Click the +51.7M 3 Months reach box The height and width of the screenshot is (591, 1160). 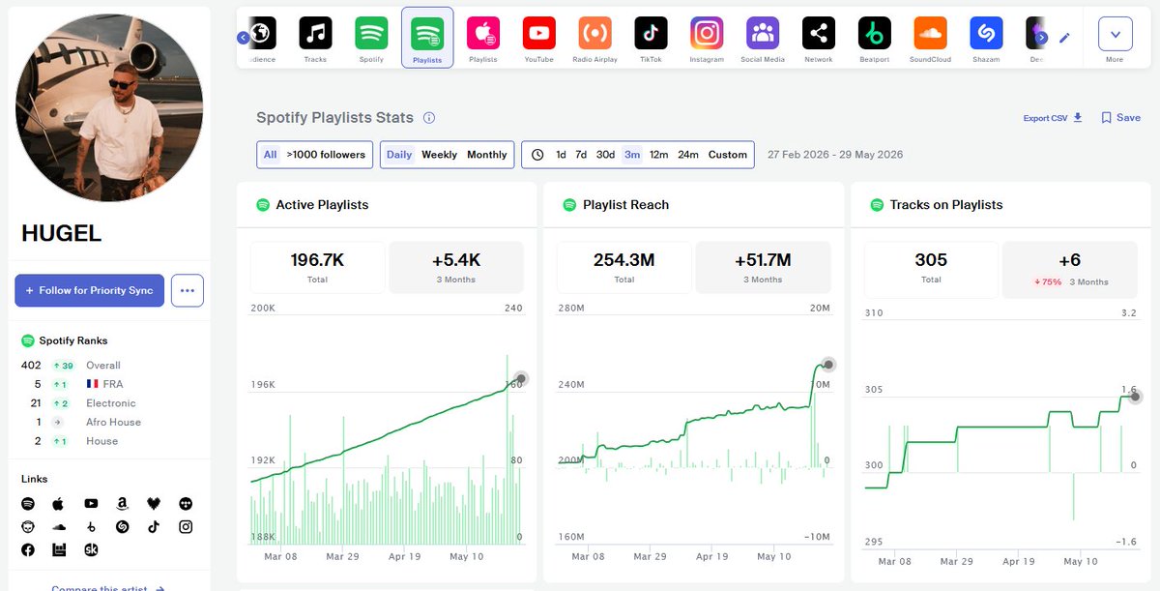click(763, 267)
